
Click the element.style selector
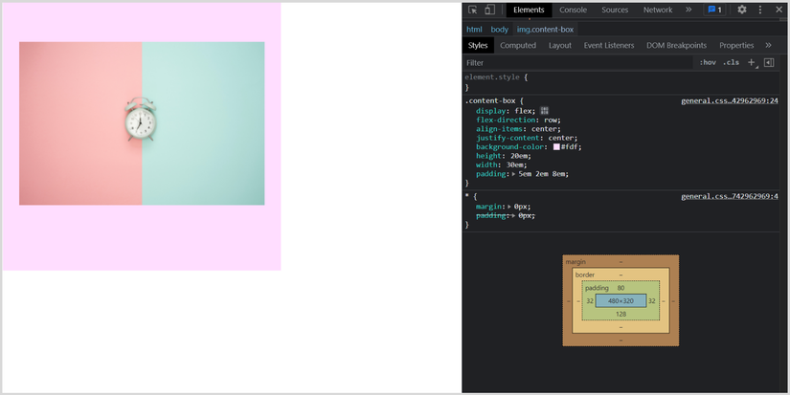pyautogui.click(x=493, y=77)
